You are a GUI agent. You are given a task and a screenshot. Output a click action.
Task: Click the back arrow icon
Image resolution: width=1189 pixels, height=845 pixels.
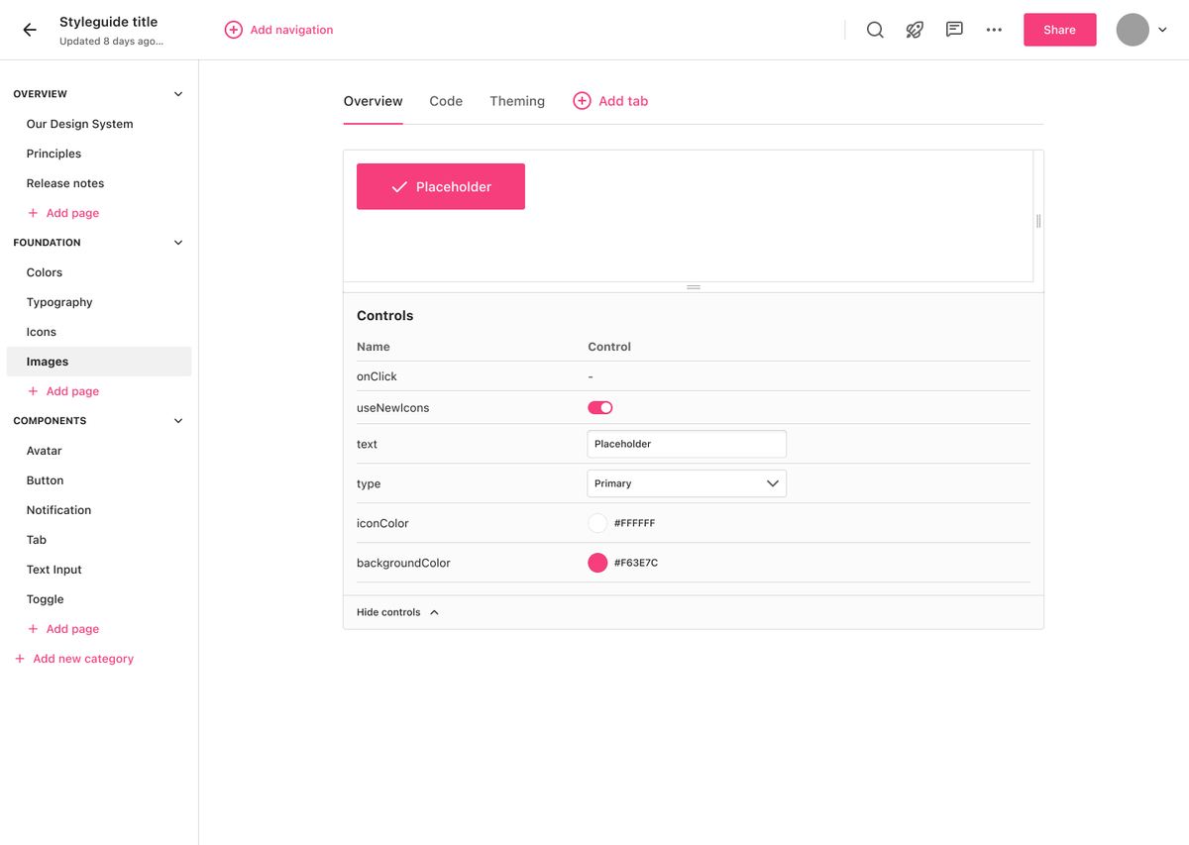click(30, 30)
